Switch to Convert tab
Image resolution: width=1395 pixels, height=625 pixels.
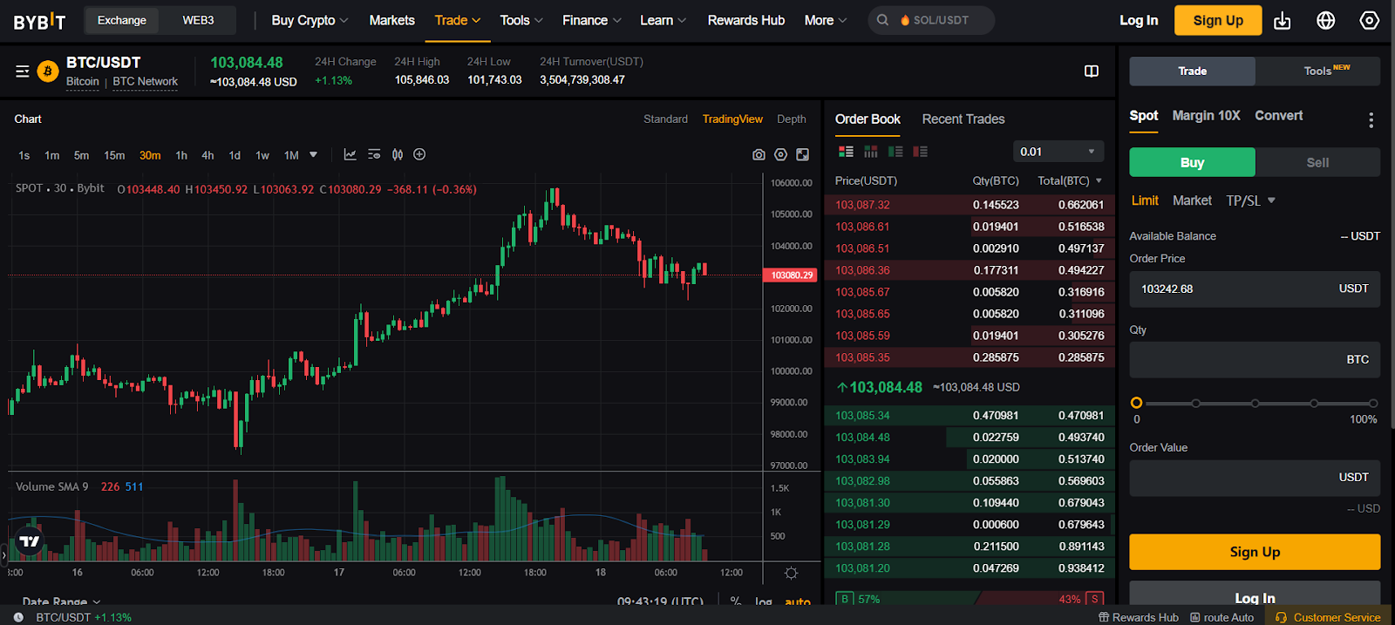1278,115
